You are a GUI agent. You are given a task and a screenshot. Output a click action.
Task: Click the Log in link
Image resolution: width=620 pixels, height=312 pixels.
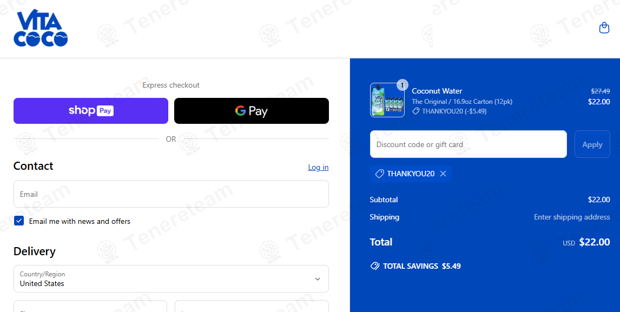[318, 167]
